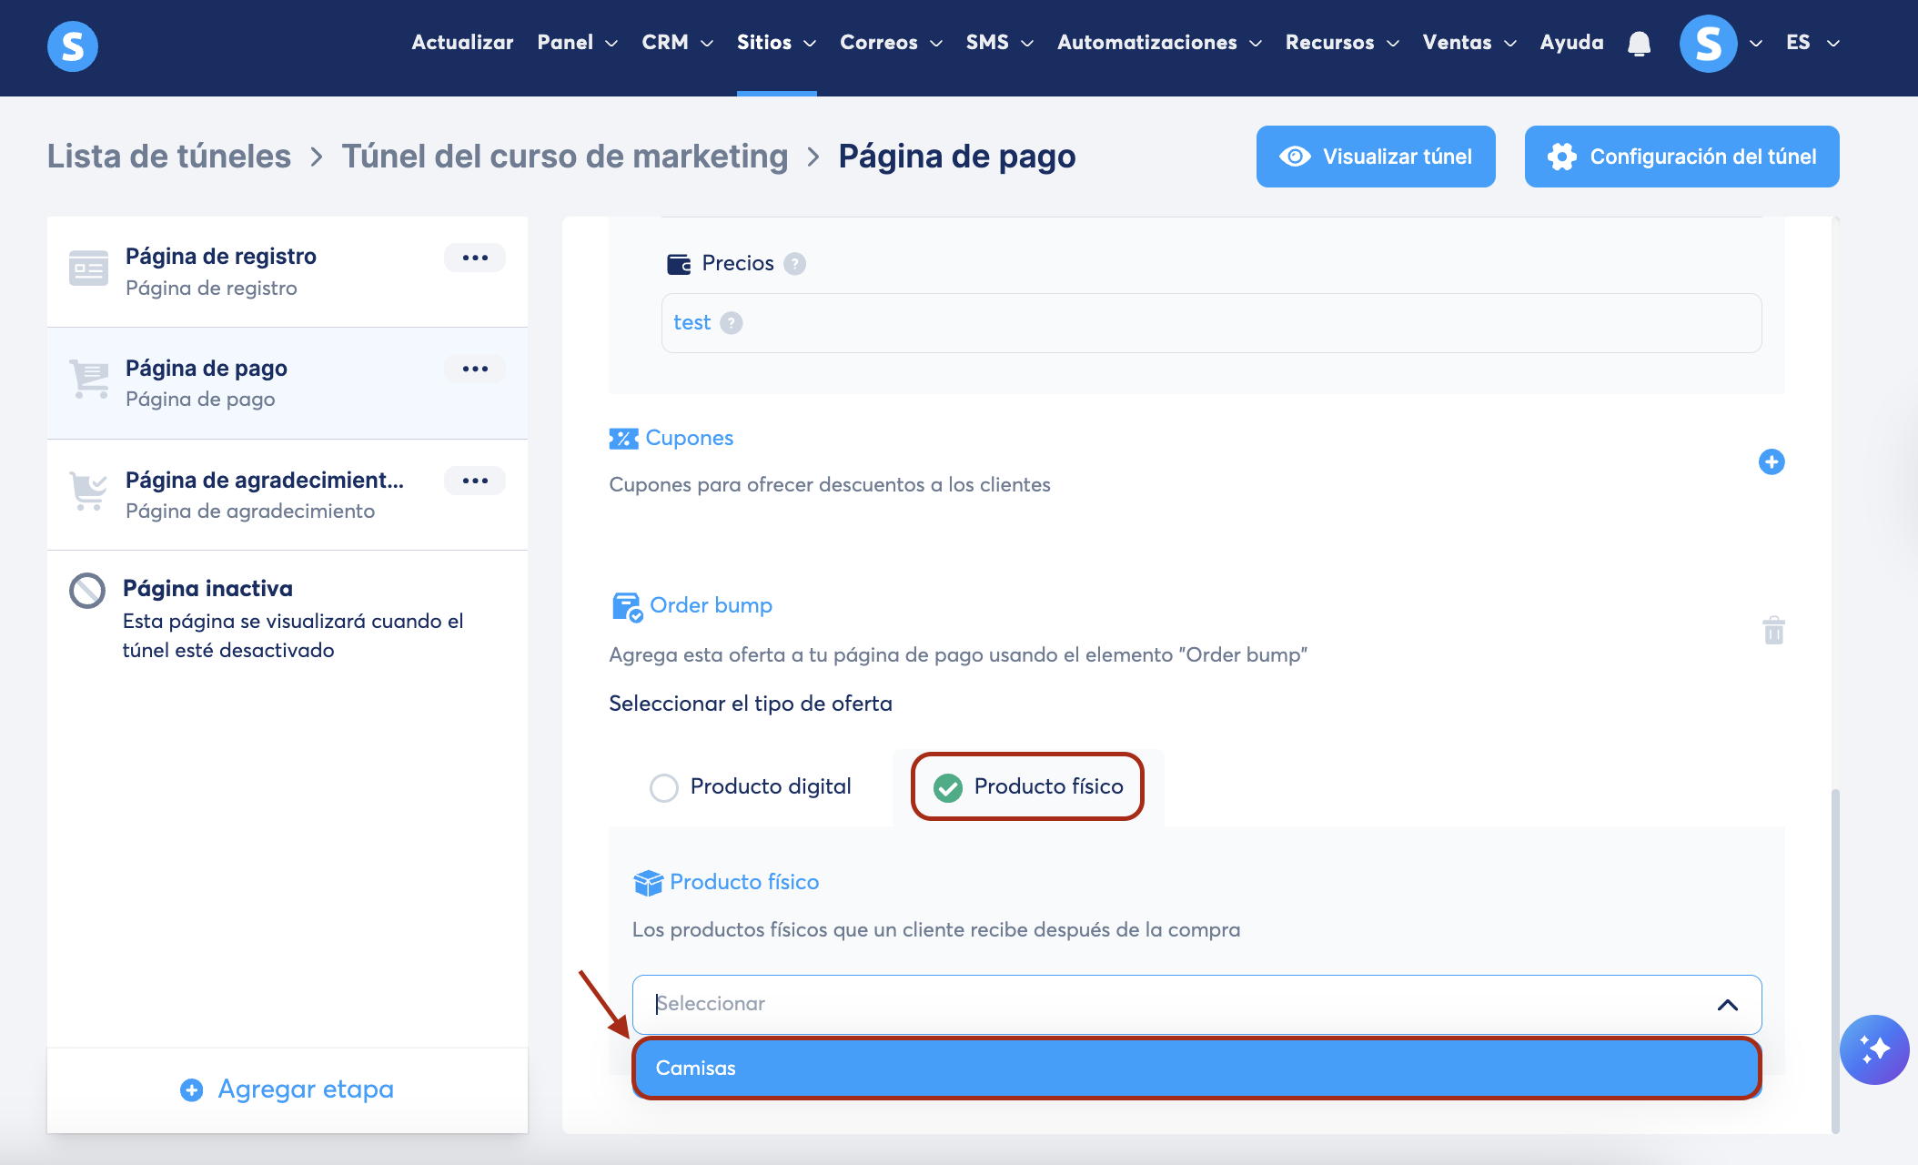
Task: Click the notification bell icon
Action: 1639,43
